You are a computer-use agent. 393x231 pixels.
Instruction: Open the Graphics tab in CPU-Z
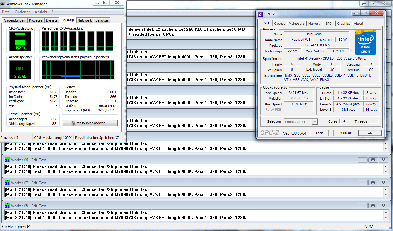point(344,24)
